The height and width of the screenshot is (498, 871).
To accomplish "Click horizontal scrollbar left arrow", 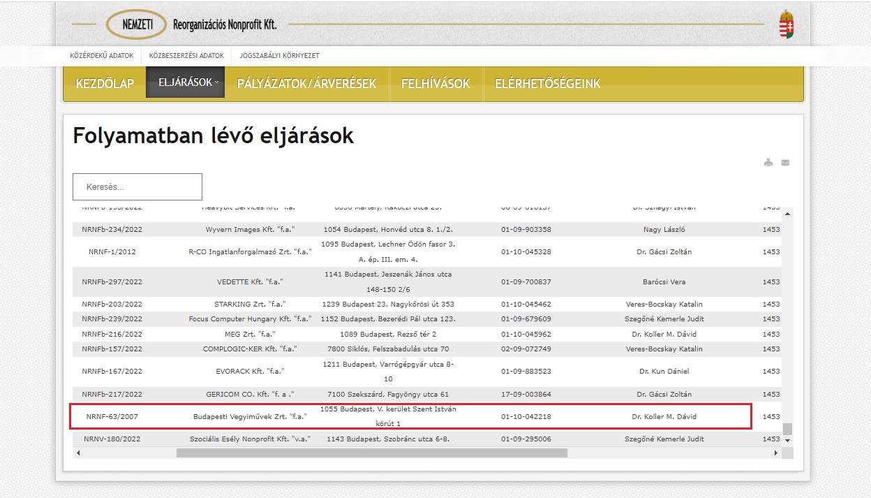I will 77,453.
